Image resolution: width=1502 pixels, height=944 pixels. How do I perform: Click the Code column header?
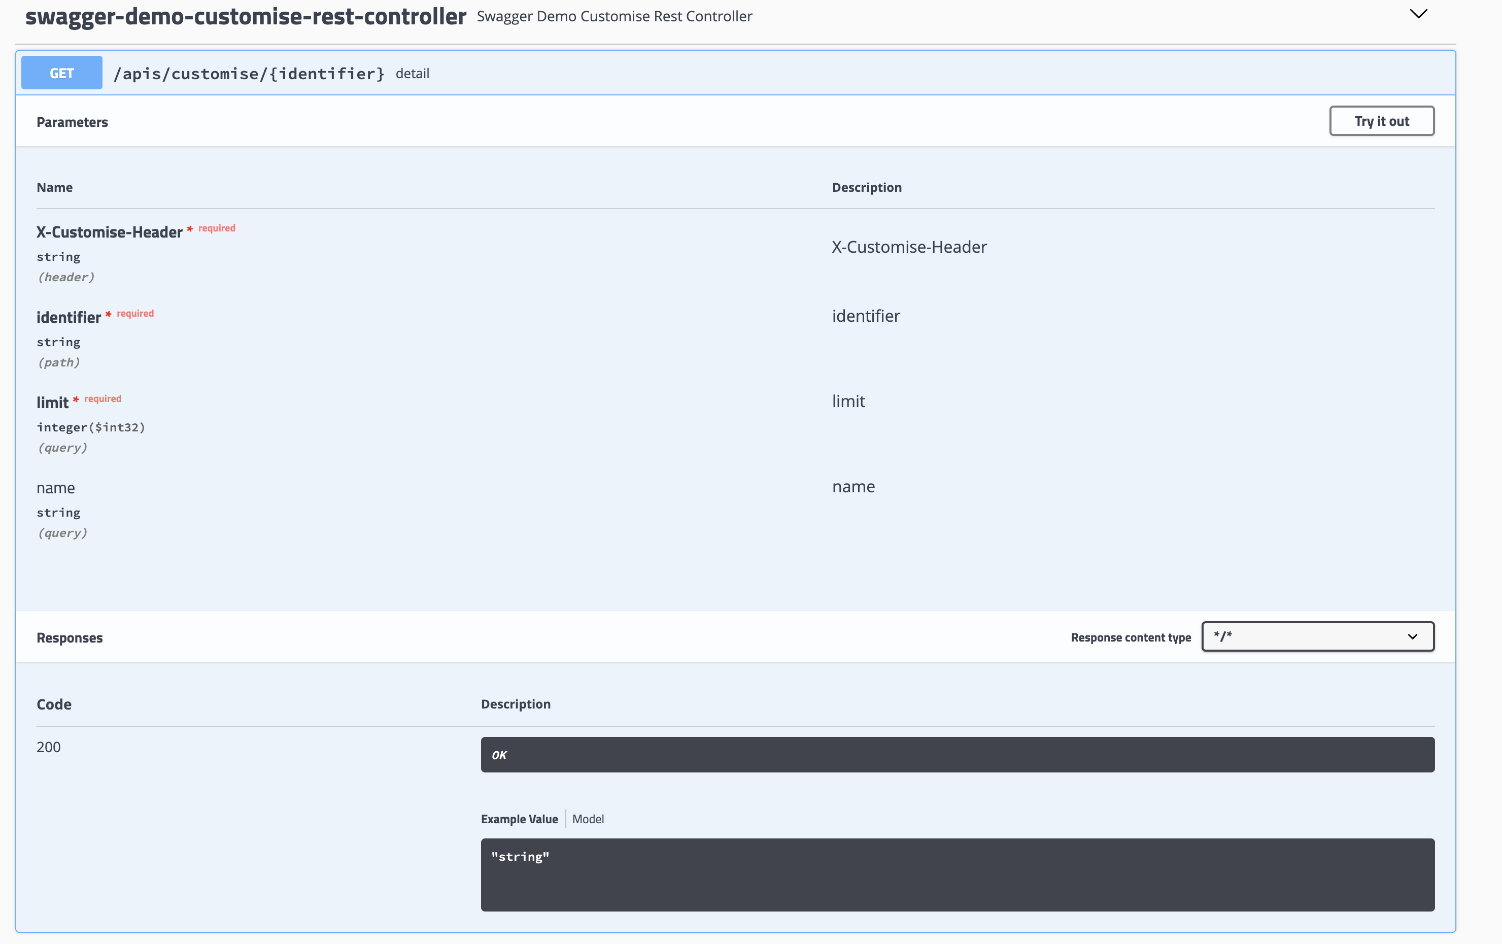[54, 704]
